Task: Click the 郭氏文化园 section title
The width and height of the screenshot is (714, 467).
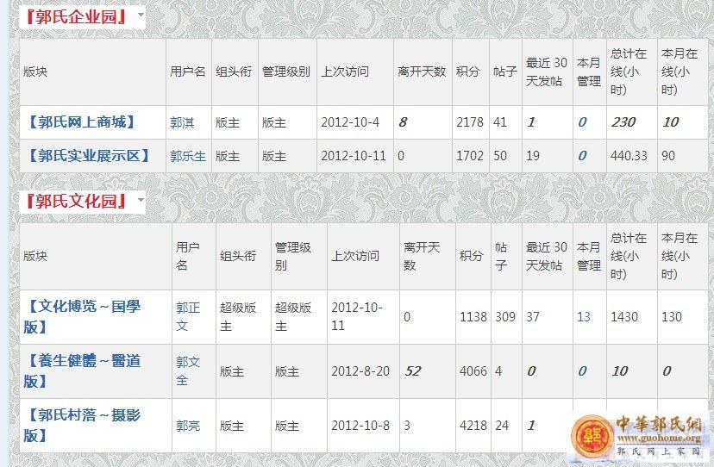Action: pyautogui.click(x=76, y=201)
